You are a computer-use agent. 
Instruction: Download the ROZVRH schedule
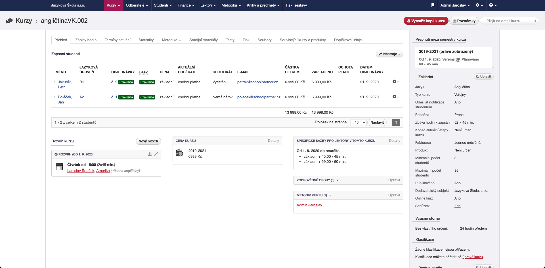click(150, 154)
